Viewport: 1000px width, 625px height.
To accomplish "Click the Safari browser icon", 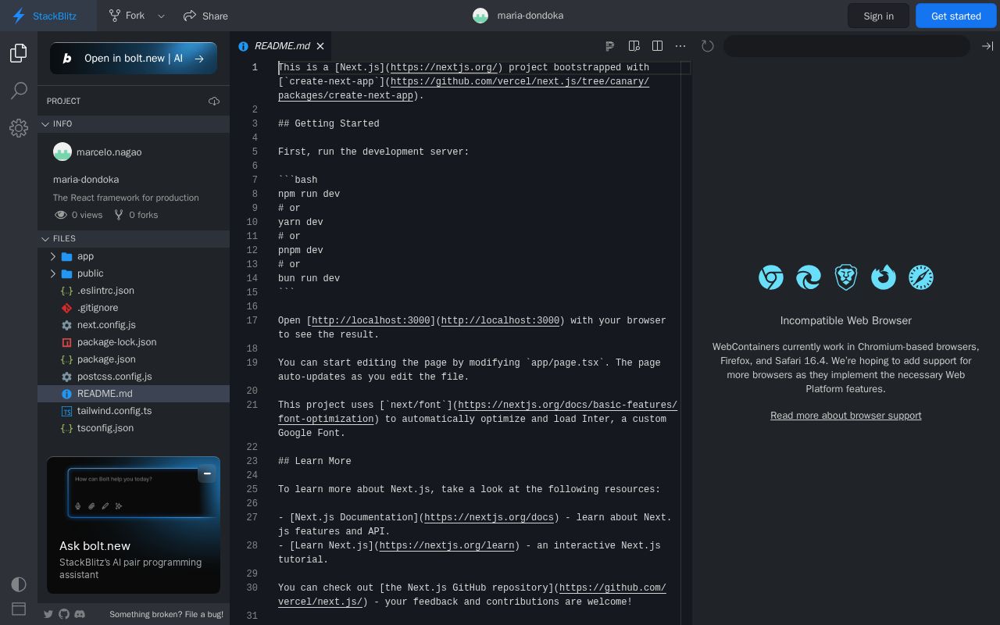I will tap(921, 277).
